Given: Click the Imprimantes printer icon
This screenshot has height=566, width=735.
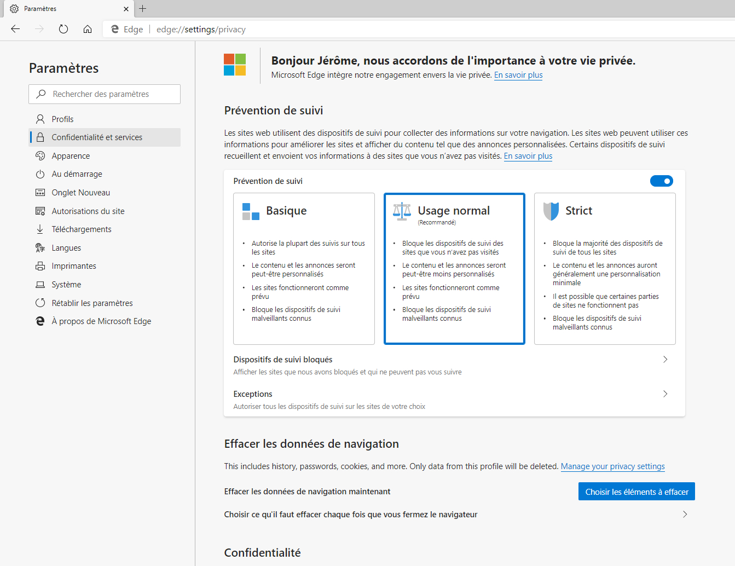Looking at the screenshot, I should pos(40,265).
